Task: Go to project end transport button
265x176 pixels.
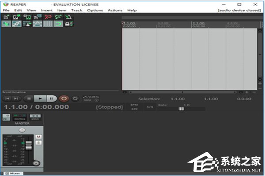Action: click(16, 99)
